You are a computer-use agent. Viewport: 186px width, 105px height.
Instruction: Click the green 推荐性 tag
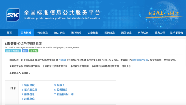pos(34,51)
